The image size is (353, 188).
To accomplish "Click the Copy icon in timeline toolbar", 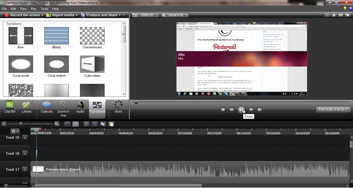I will pos(103,124).
